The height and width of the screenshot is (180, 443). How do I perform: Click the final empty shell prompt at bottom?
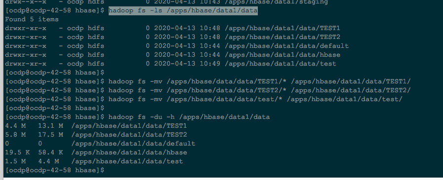coord(55,170)
